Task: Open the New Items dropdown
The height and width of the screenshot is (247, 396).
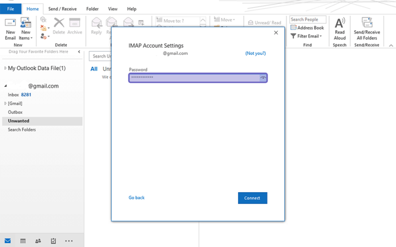Action: pyautogui.click(x=26, y=29)
